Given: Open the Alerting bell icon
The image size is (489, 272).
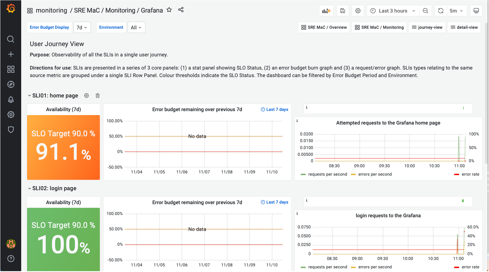Looking at the screenshot, I should coord(11,99).
